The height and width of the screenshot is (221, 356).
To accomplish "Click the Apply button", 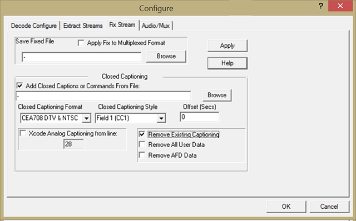I will click(228, 46).
